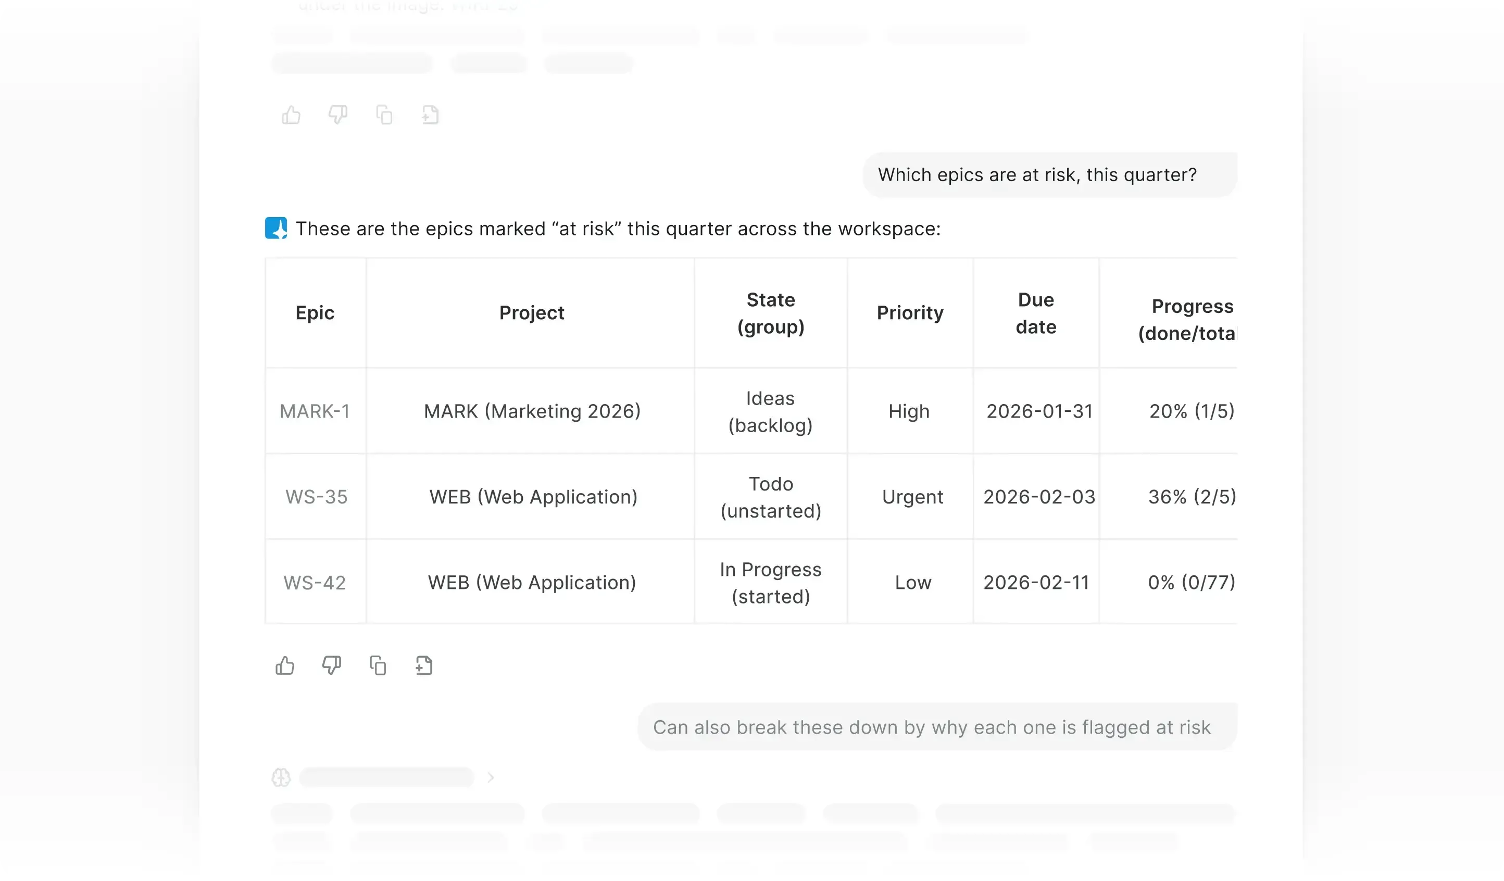Click the Priority column header
Screen dimensions: 1504x881
tap(910, 313)
